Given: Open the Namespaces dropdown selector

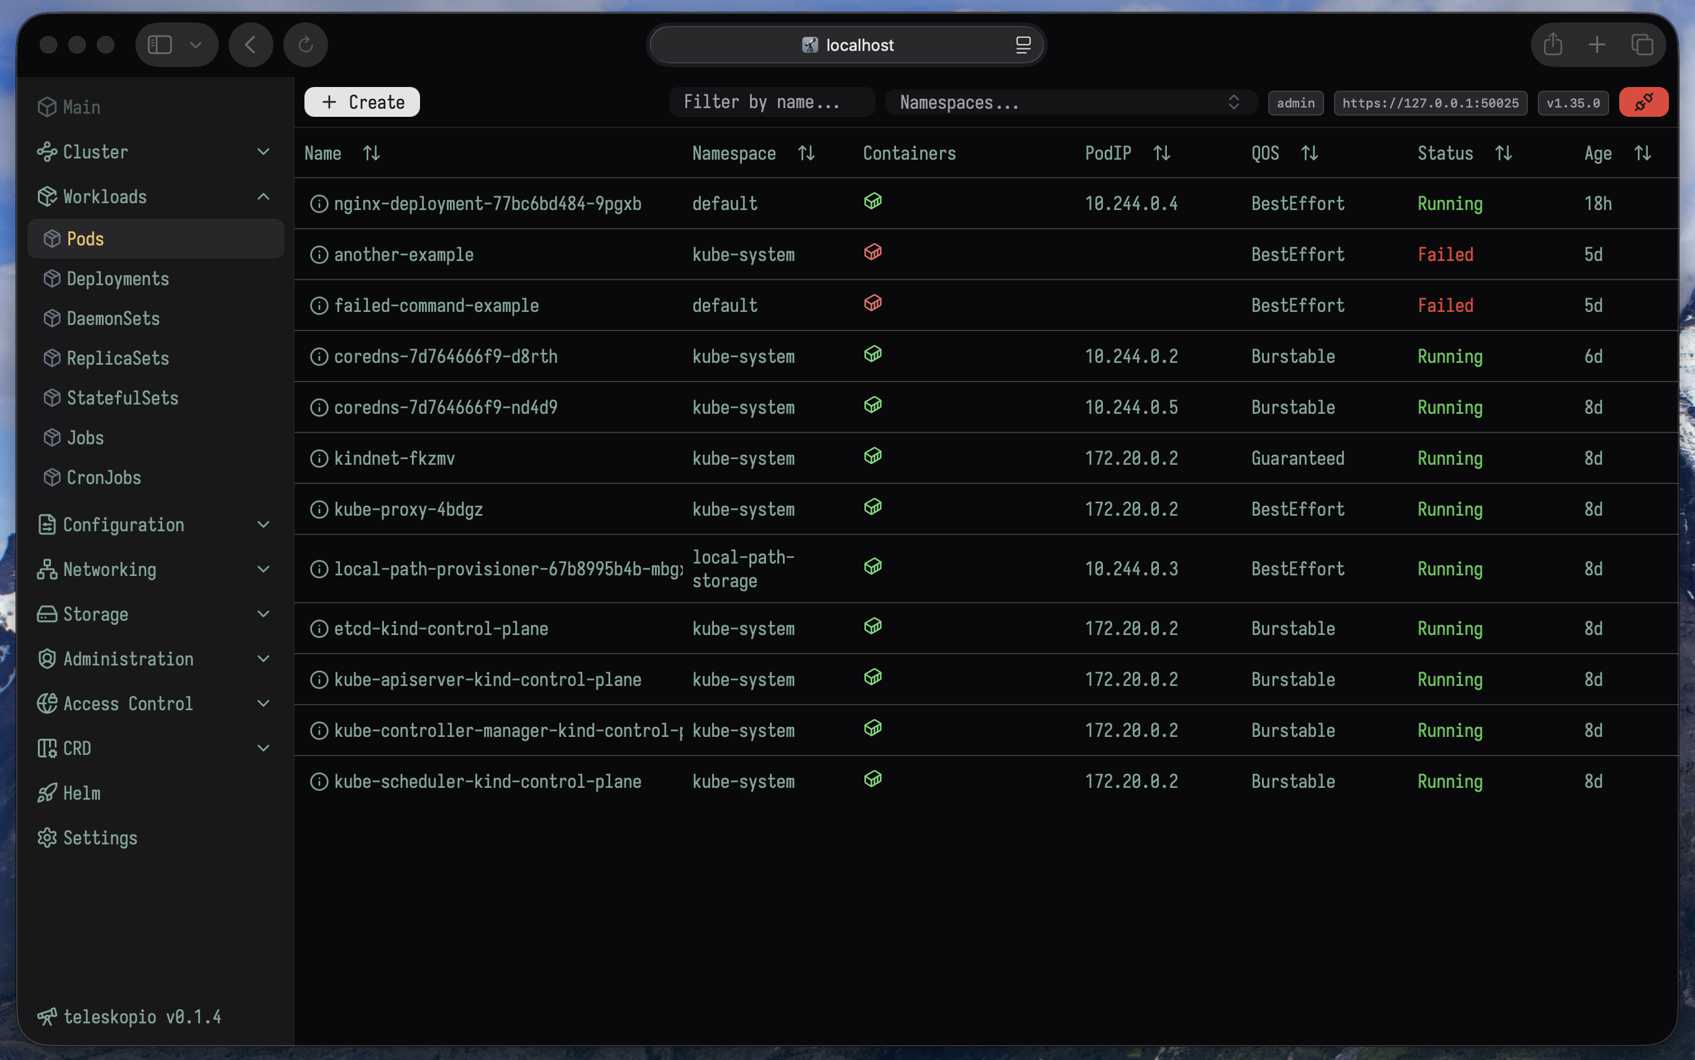Looking at the screenshot, I should (x=1071, y=103).
